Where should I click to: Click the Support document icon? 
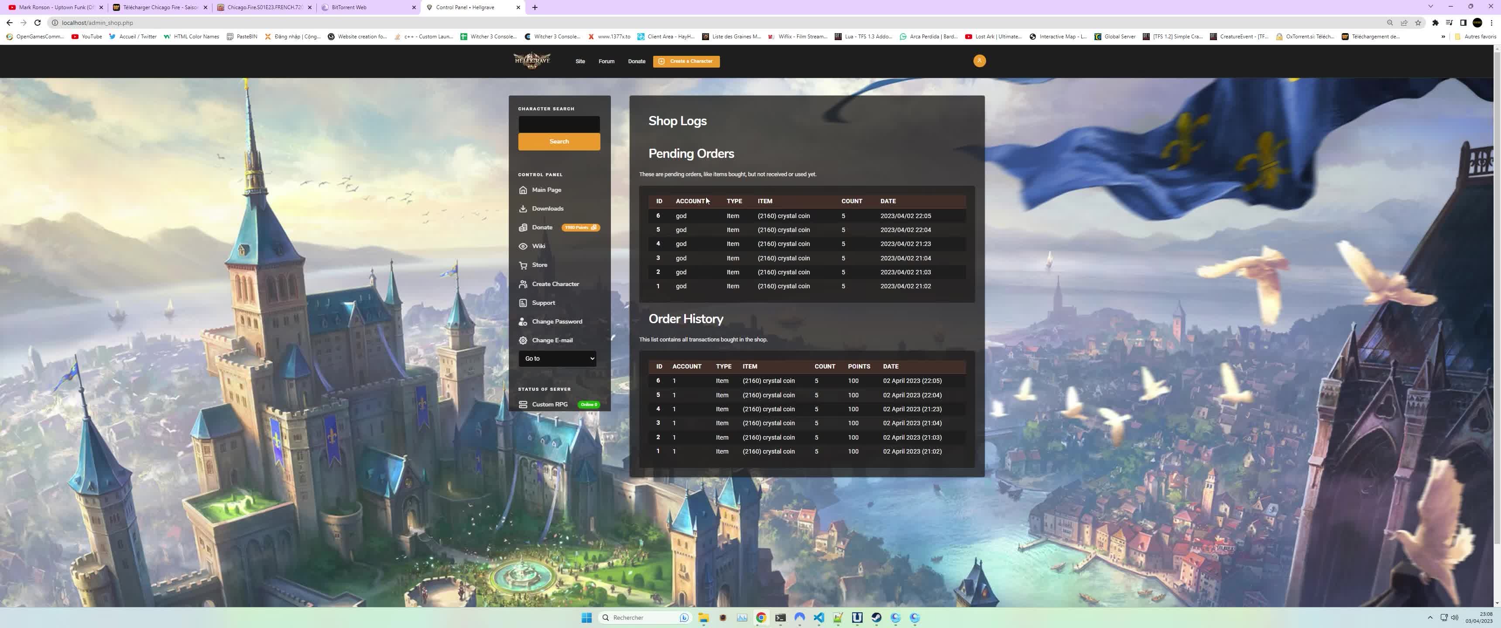click(523, 303)
